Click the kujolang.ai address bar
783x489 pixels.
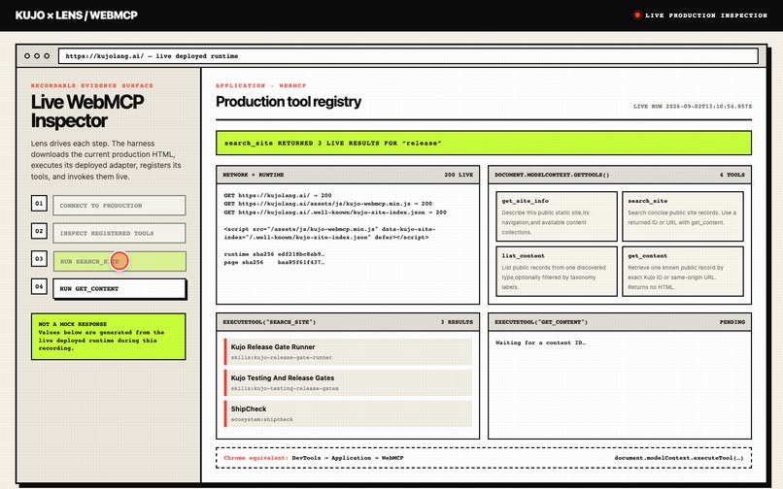point(408,56)
